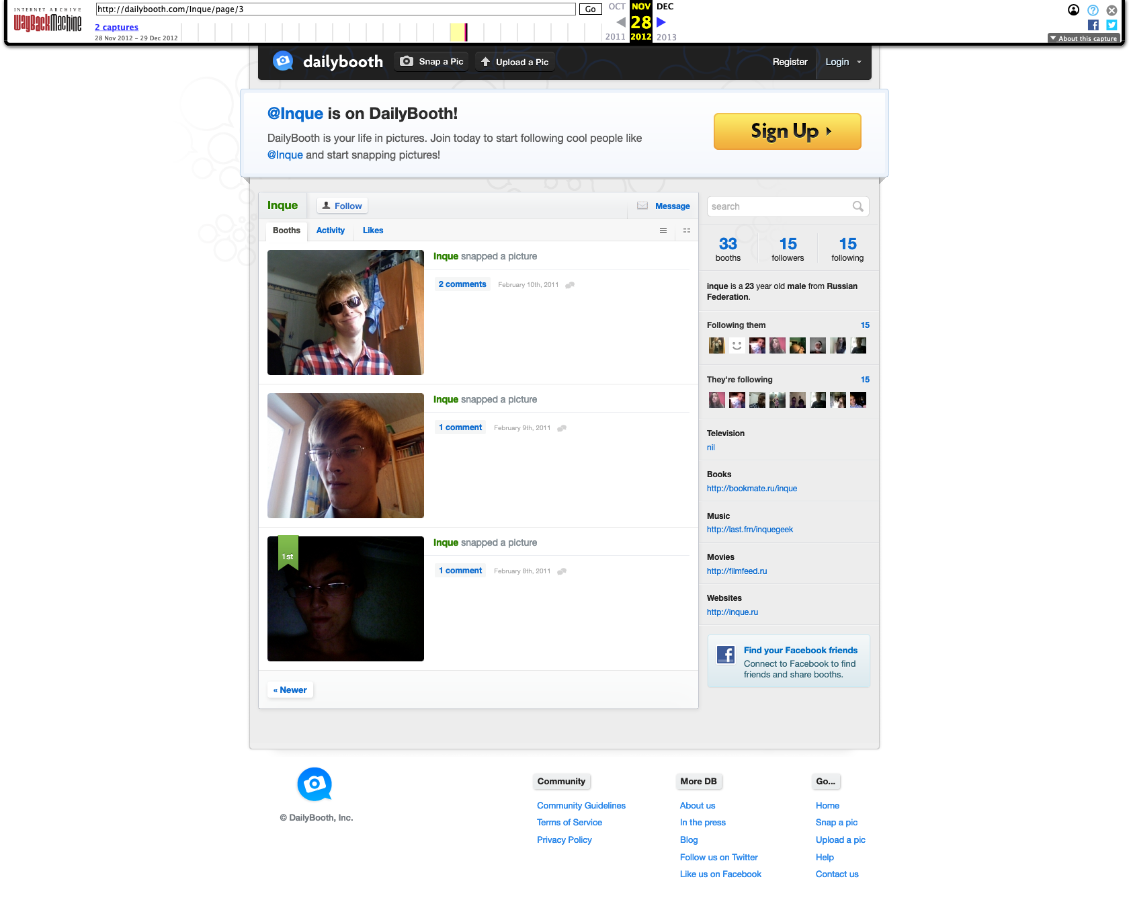
Task: Click Wayback Machine Facebook share icon
Action: pyautogui.click(x=1093, y=25)
